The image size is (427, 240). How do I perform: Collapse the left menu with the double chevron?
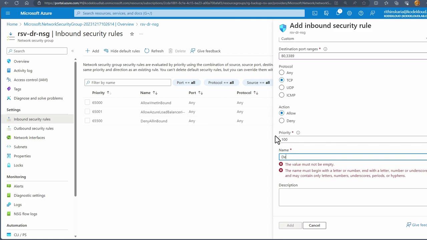(x=72, y=51)
